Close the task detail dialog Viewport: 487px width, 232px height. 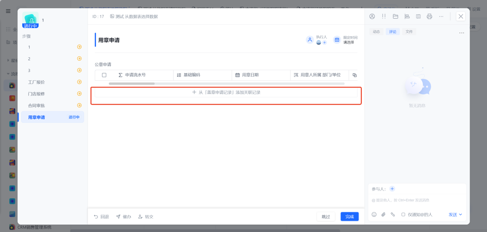click(x=461, y=16)
